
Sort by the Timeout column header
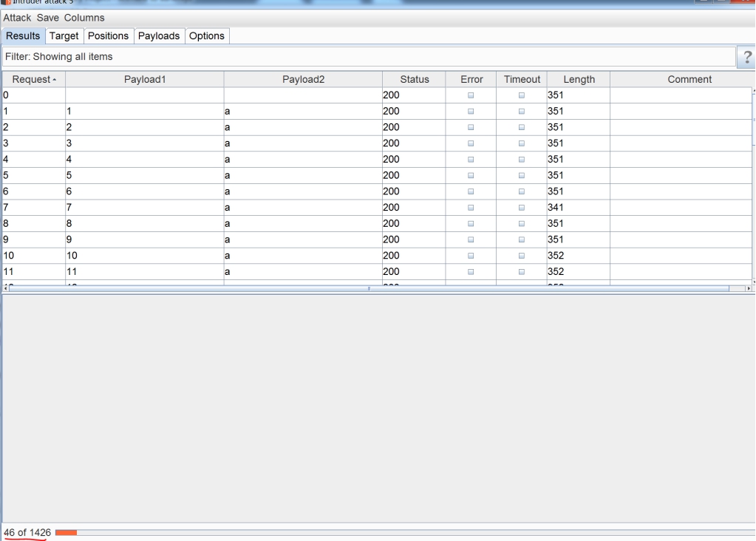522,79
